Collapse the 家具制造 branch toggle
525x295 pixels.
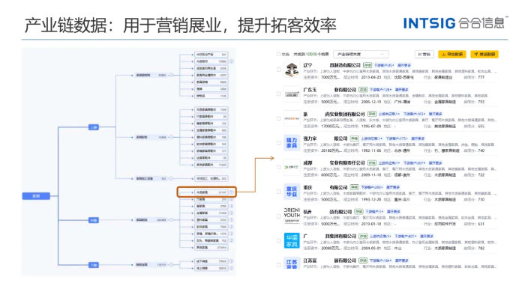171,220
